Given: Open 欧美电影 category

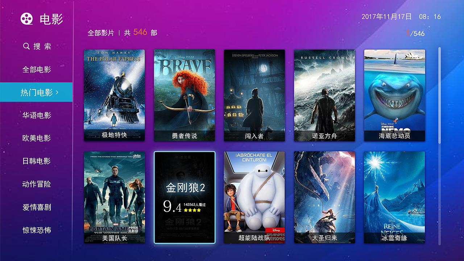Looking at the screenshot, I should (37, 138).
